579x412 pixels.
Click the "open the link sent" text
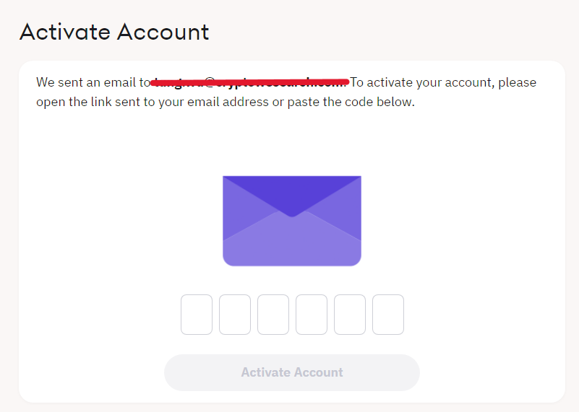[x=85, y=102]
